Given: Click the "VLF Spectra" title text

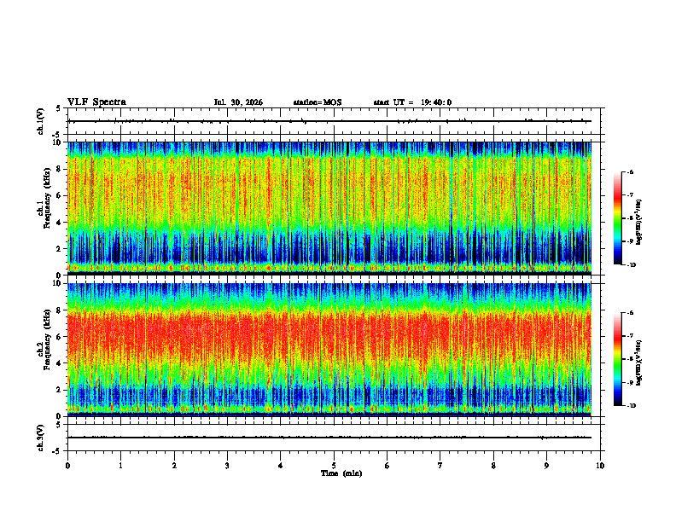Looking at the screenshot, I should pos(96,102).
